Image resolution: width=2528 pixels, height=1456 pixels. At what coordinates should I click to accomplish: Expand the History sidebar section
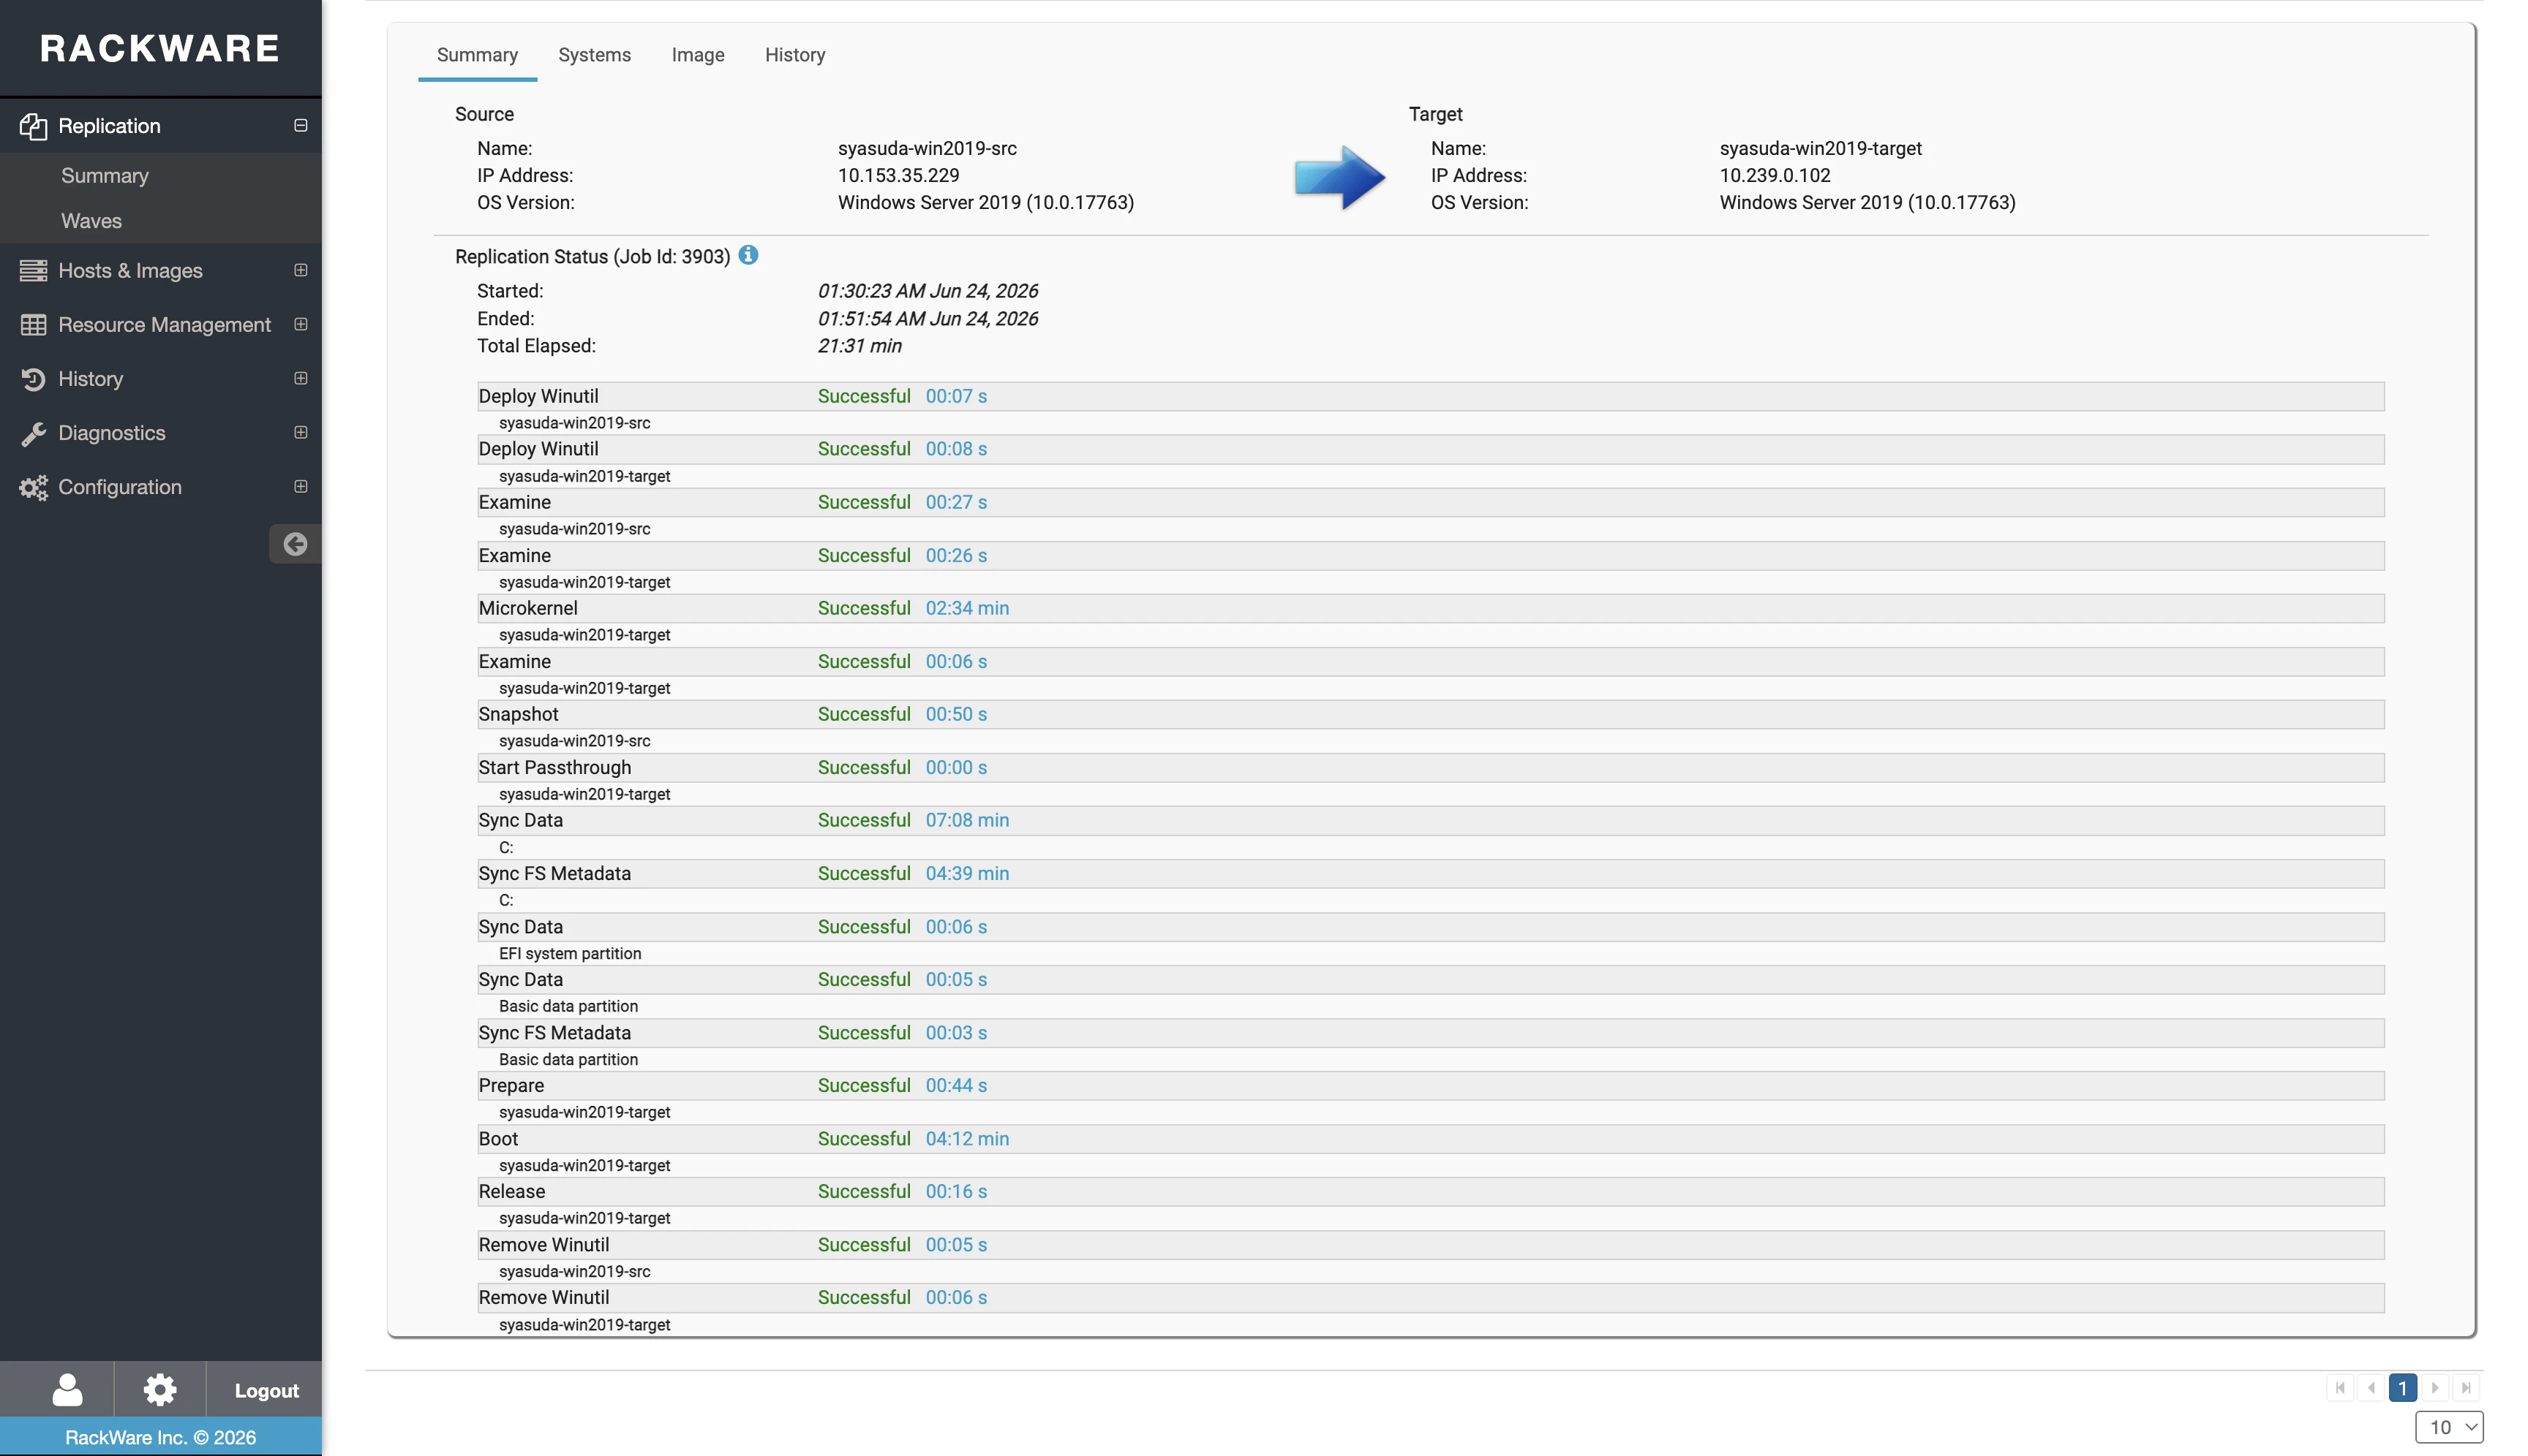[300, 378]
